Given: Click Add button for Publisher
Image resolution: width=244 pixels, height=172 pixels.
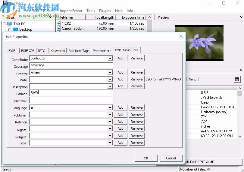Looking at the screenshot, I should tap(120, 115).
